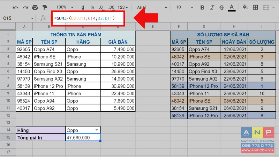The height and width of the screenshot is (157, 279).
Task: Open the 123 more formats dropdown
Action: [123, 7]
